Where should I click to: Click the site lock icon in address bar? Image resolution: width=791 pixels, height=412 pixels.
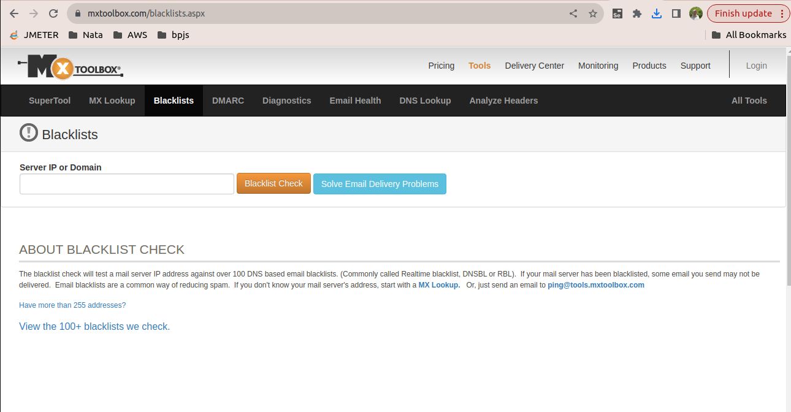(78, 13)
